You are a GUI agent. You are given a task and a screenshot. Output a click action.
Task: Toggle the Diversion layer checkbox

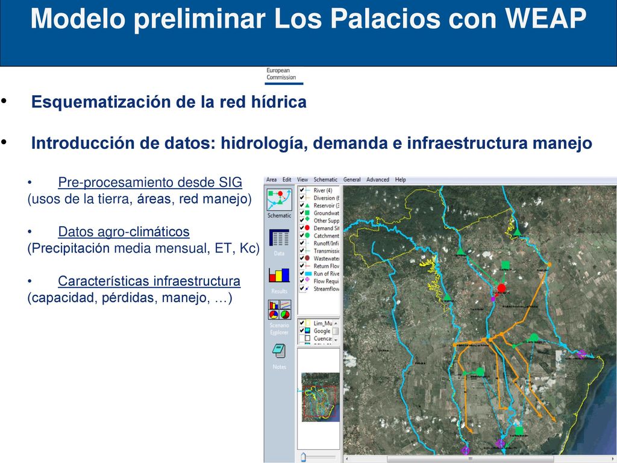[302, 198]
